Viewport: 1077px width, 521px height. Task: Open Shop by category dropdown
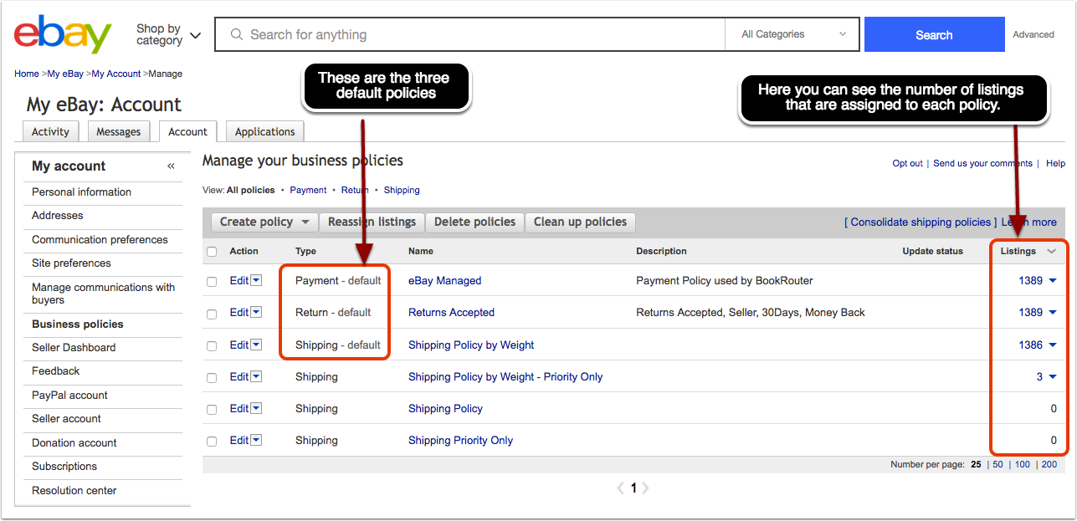(x=168, y=34)
